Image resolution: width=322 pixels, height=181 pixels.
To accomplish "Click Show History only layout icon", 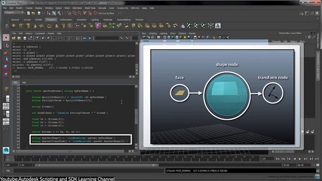I will coord(55,38).
